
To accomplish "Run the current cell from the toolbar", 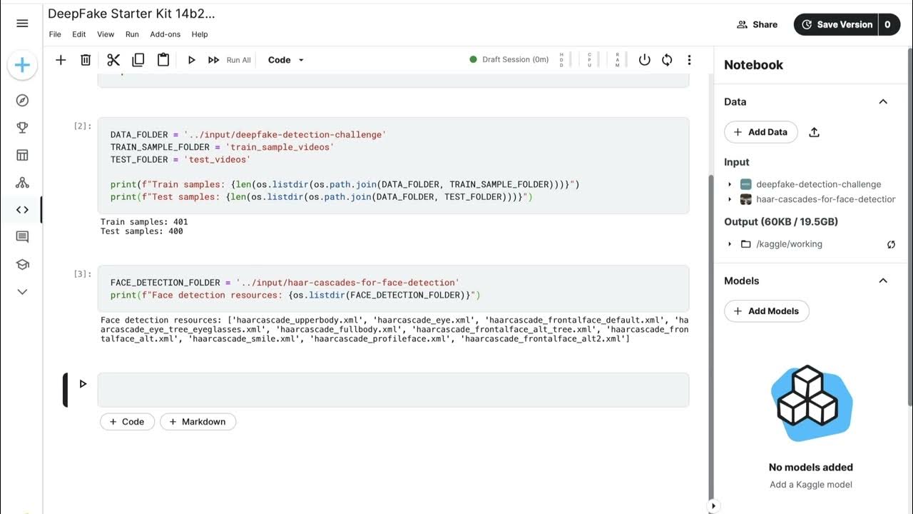I will (x=191, y=60).
